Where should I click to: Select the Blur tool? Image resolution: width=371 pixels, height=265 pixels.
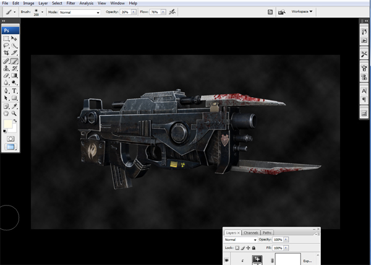point(6,82)
